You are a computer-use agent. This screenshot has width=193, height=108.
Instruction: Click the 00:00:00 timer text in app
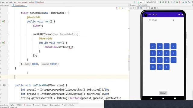(x=153, y=20)
